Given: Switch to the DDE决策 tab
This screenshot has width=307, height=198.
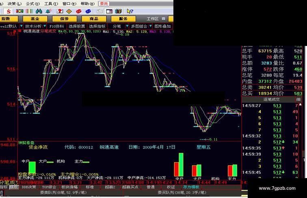Looking at the screenshot, I should click(x=29, y=187).
